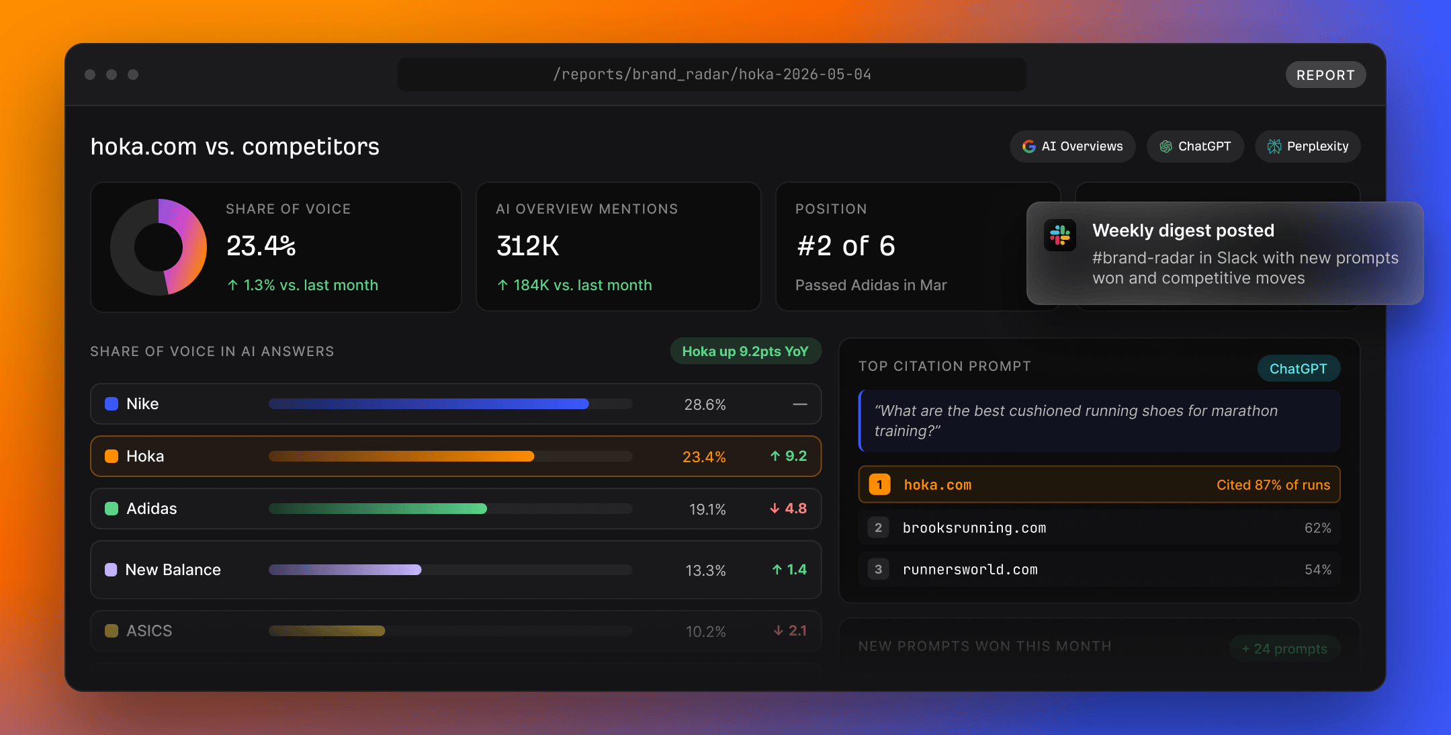Click the share of voice donut chart
This screenshot has height=735, width=1451.
coord(159,247)
